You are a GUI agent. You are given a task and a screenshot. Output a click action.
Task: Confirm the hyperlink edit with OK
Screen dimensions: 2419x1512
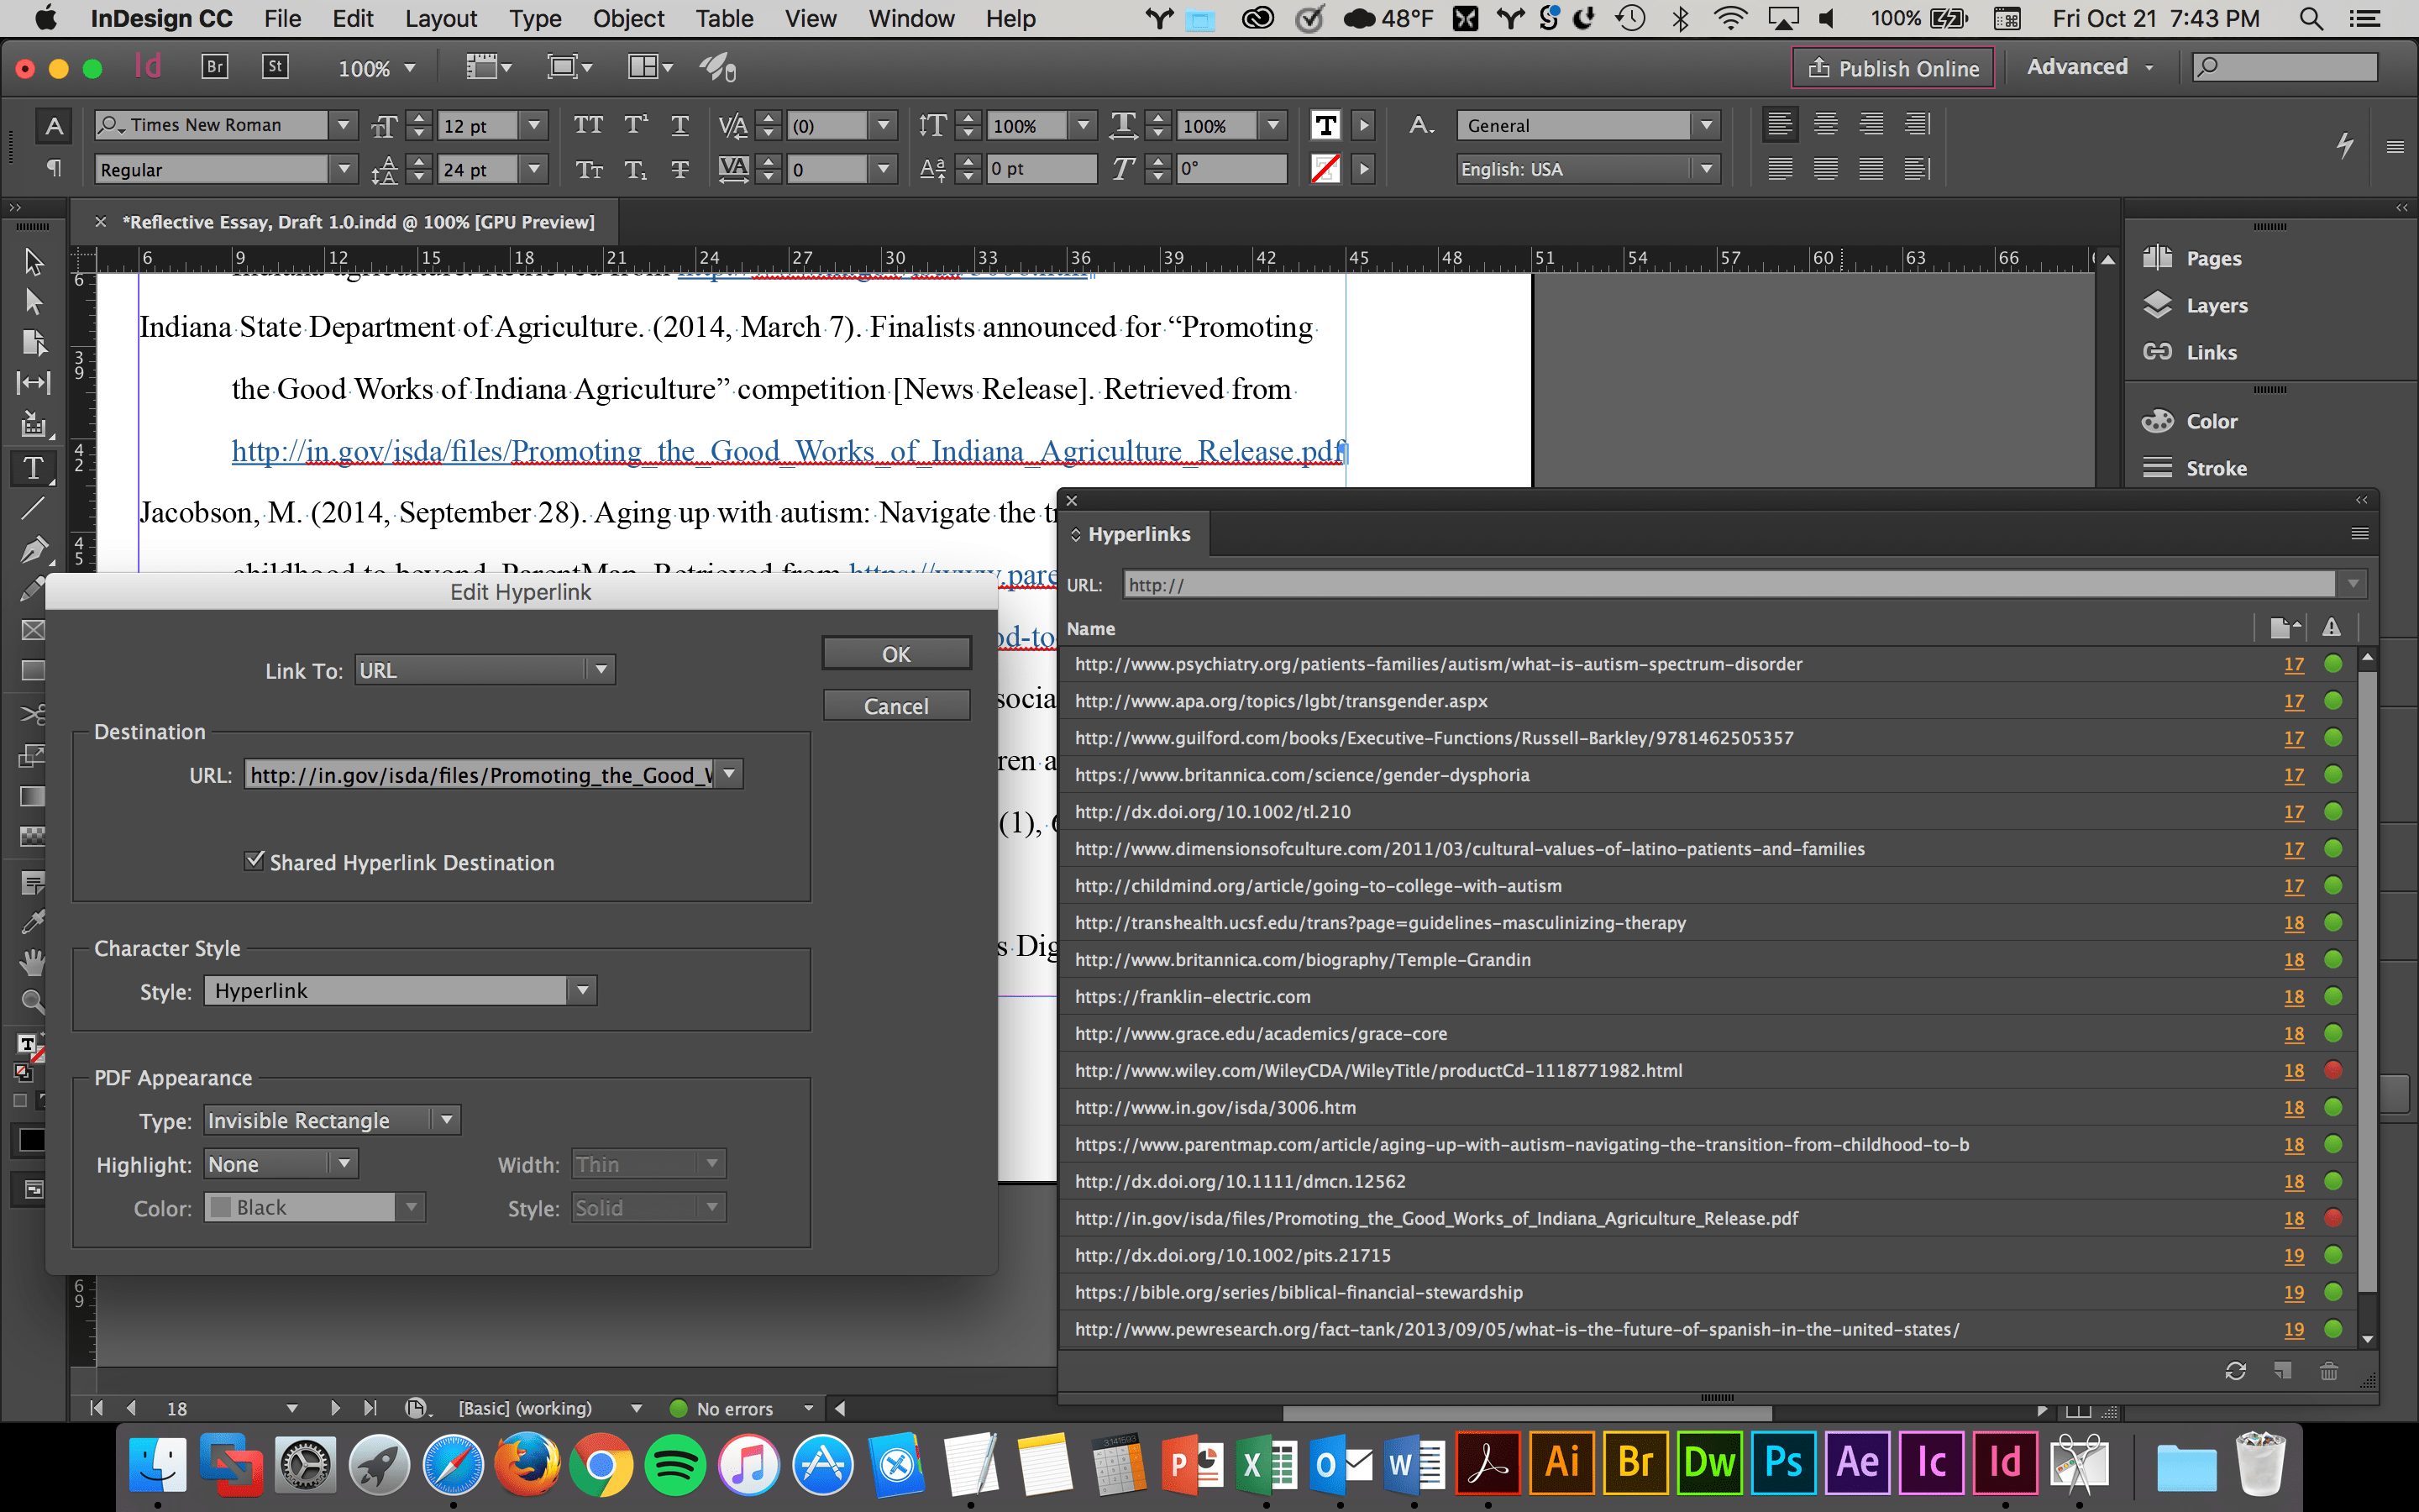[x=895, y=652]
